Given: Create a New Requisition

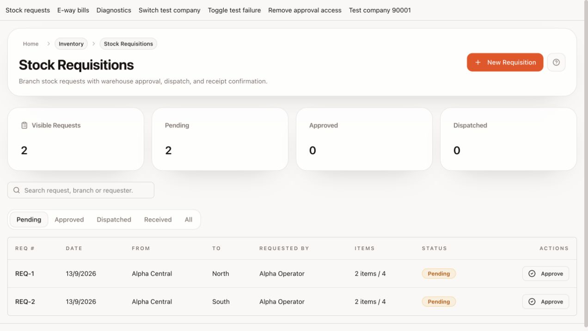Looking at the screenshot, I should 505,62.
